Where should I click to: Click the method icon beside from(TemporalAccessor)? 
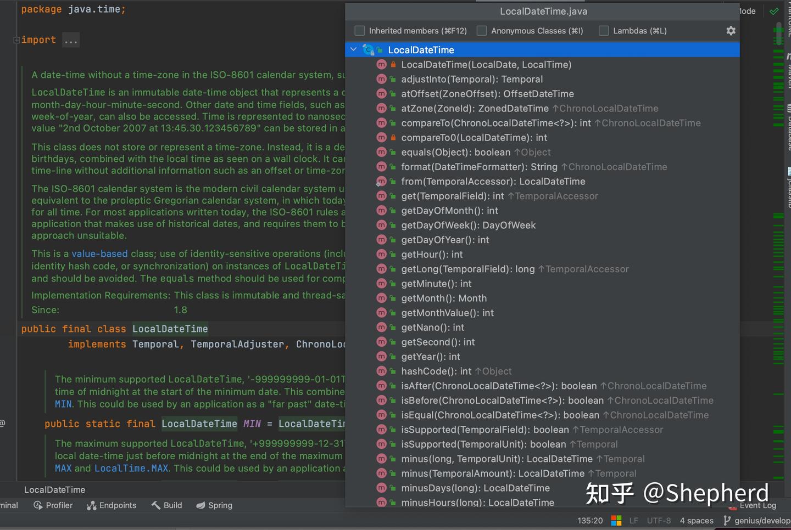pyautogui.click(x=381, y=182)
